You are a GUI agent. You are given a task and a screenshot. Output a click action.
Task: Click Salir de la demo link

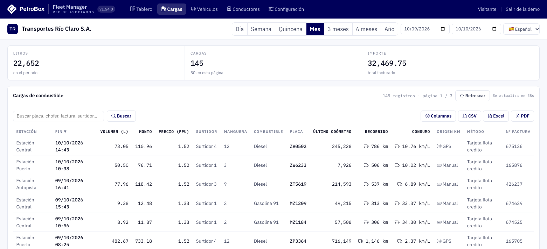coord(522,9)
